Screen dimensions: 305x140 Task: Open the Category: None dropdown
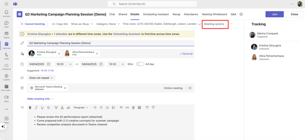(x=108, y=24)
